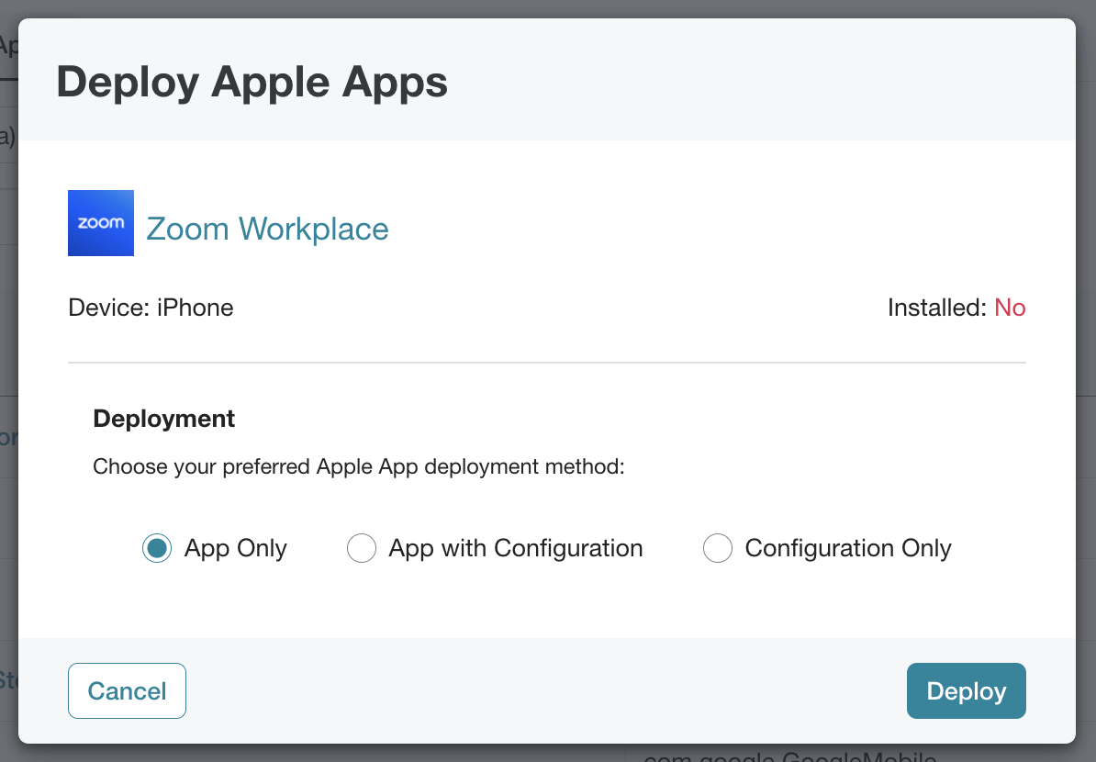Select the App Only deployment option
Image resolution: width=1096 pixels, height=762 pixels.
(157, 548)
